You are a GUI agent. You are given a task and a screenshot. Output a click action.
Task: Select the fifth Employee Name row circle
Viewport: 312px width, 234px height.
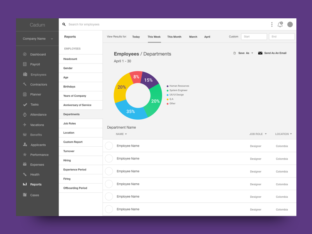[109, 197]
